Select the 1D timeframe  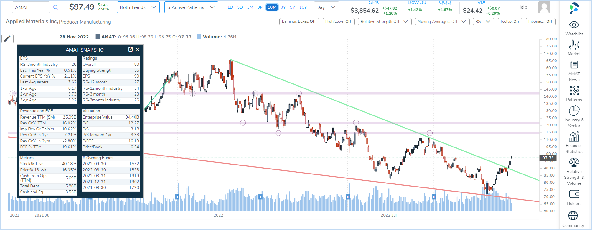click(230, 7)
